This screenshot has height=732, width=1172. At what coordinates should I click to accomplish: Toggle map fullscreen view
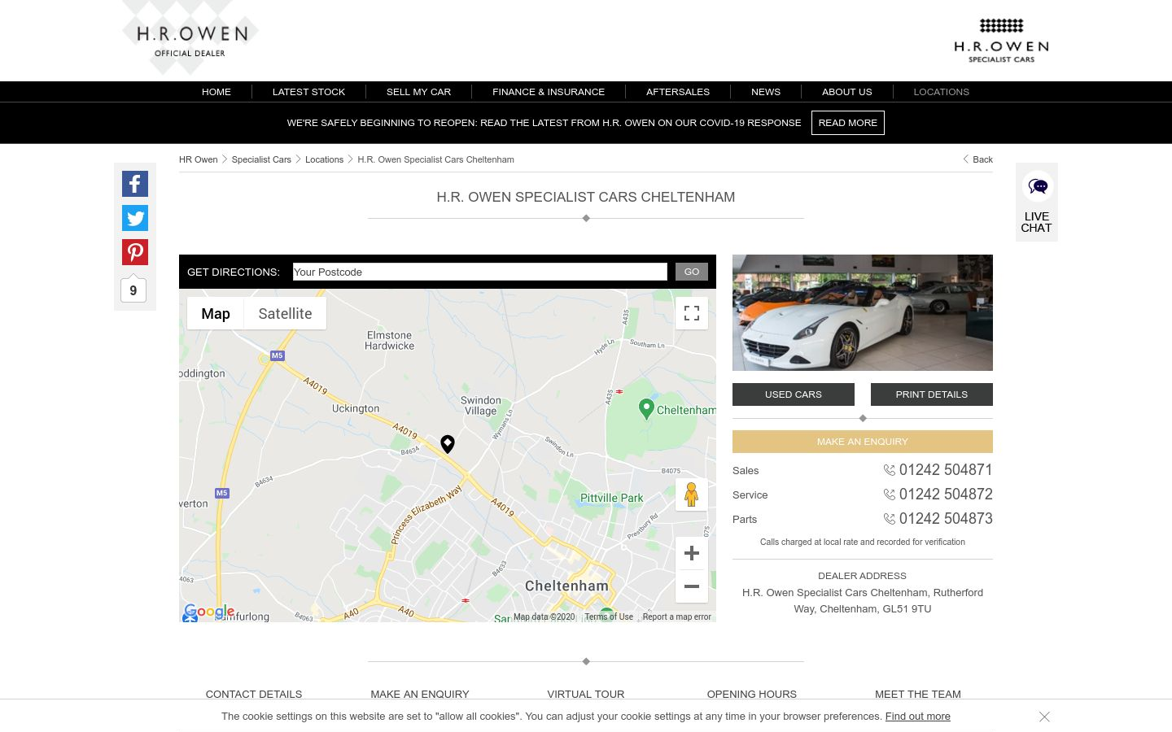[692, 313]
